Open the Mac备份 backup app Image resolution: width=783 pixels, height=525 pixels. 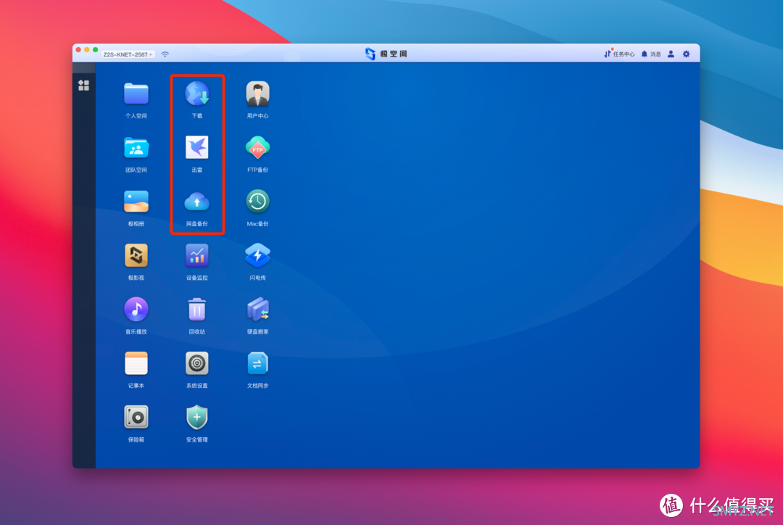click(257, 202)
